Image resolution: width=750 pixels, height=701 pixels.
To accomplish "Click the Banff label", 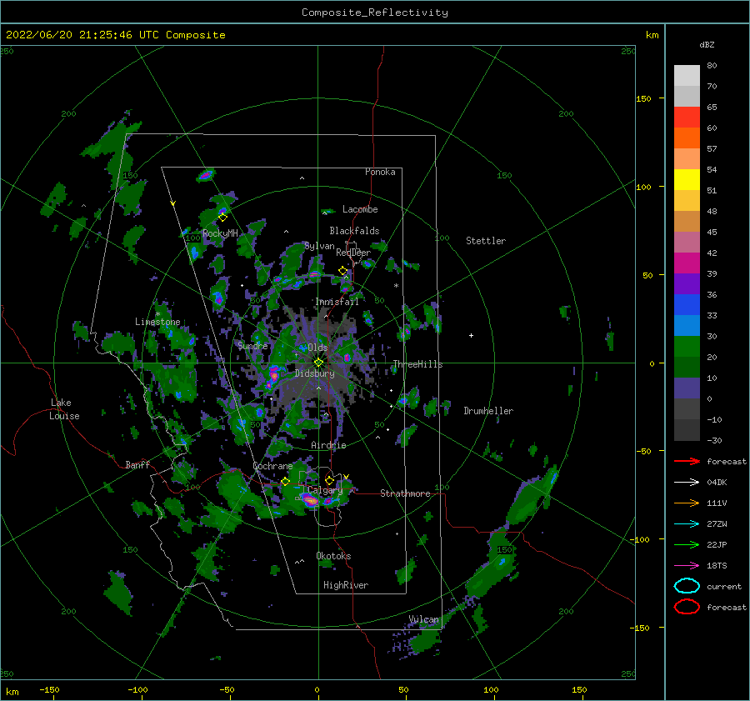I will point(137,464).
